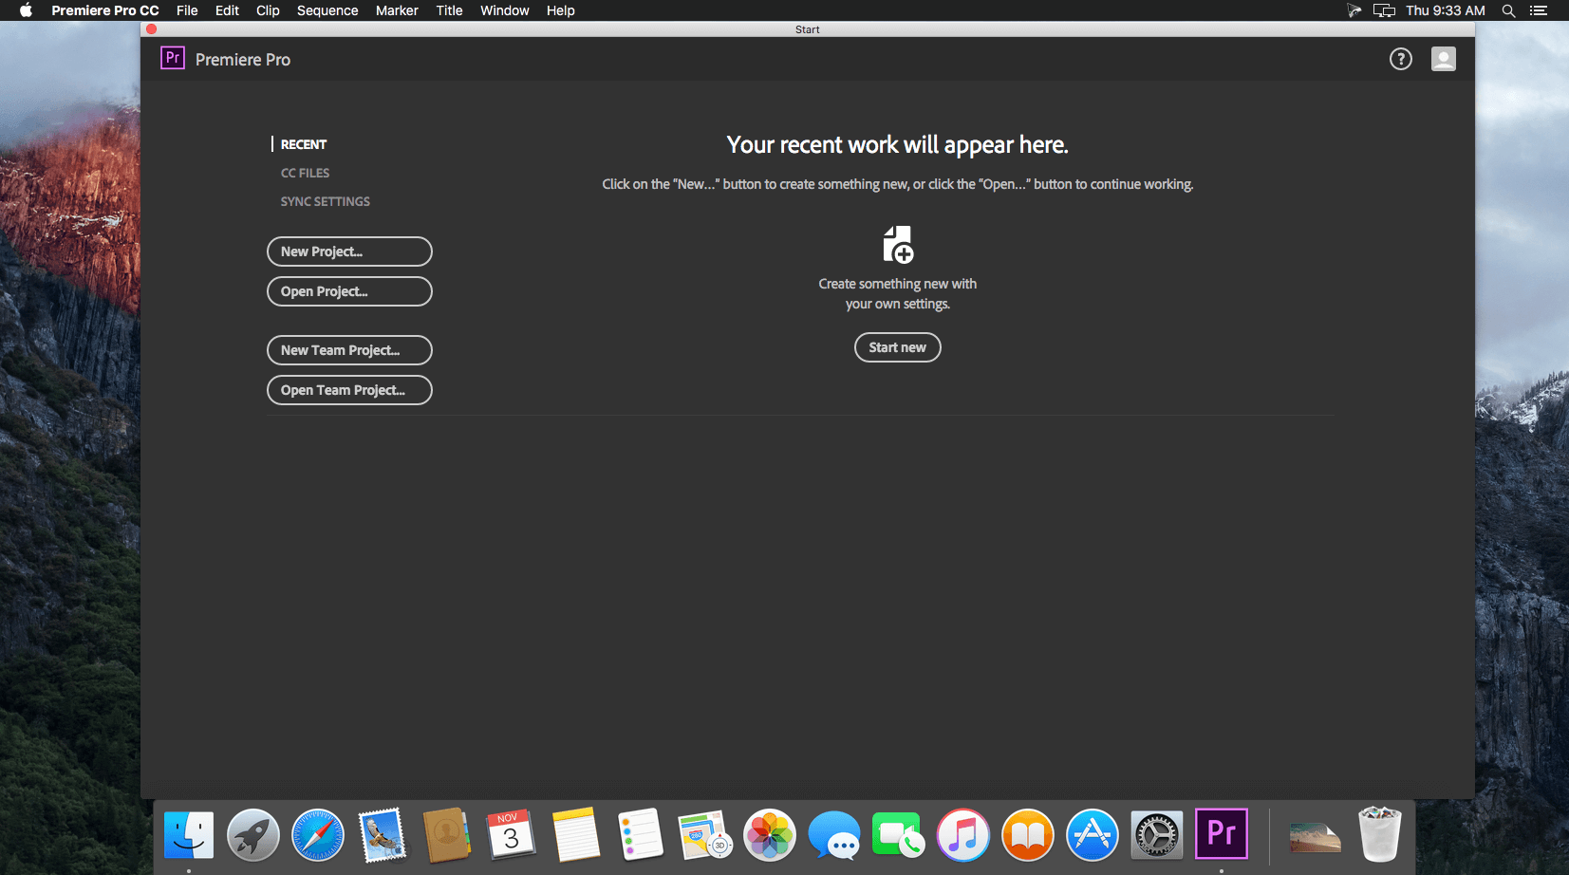1569x875 pixels.
Task: Click the Thu 9:33 AM clock
Action: (1446, 10)
